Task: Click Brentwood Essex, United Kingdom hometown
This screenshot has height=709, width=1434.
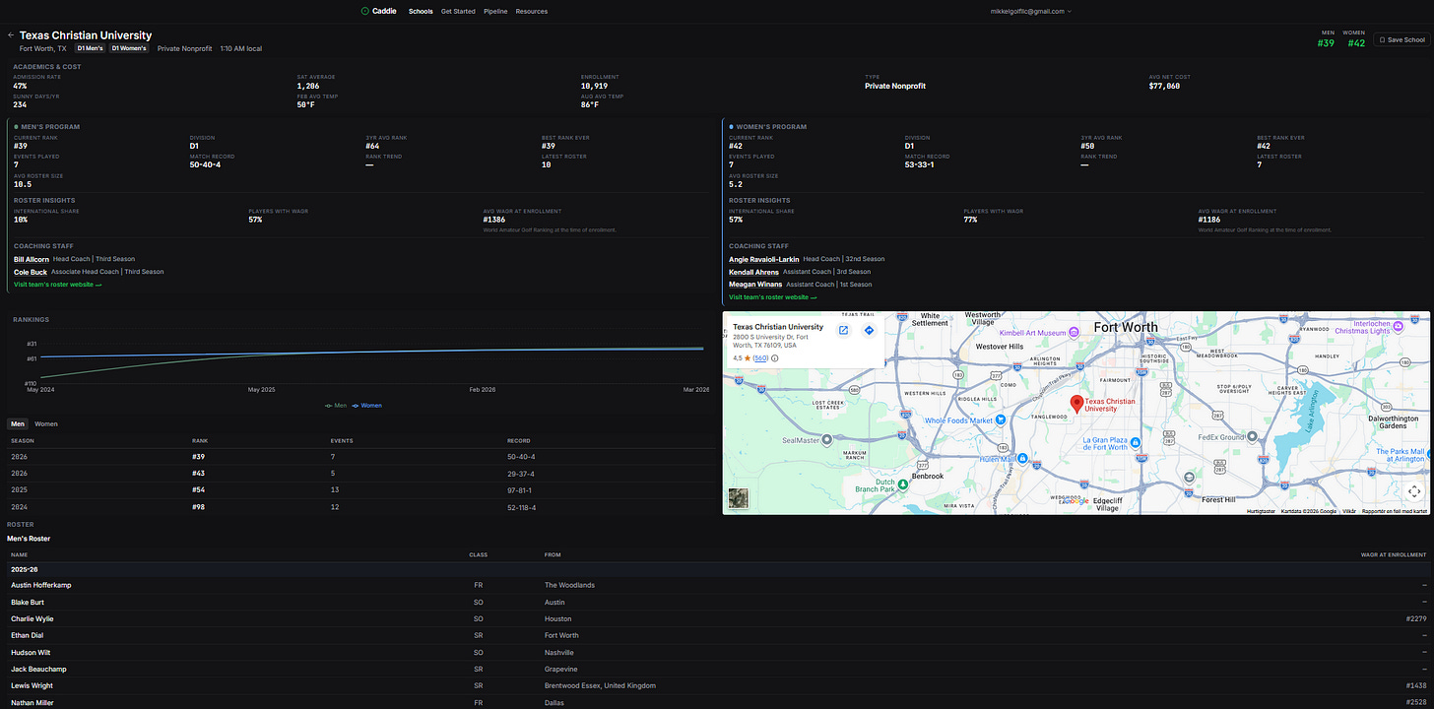Action: coord(600,685)
